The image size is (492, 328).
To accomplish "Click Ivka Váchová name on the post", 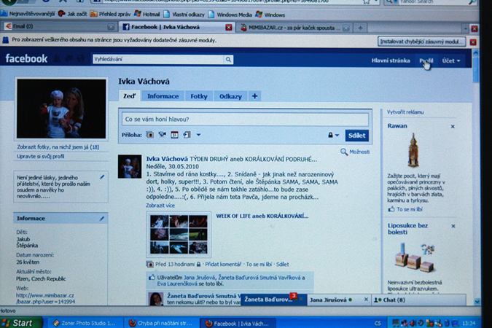I will tap(167, 159).
